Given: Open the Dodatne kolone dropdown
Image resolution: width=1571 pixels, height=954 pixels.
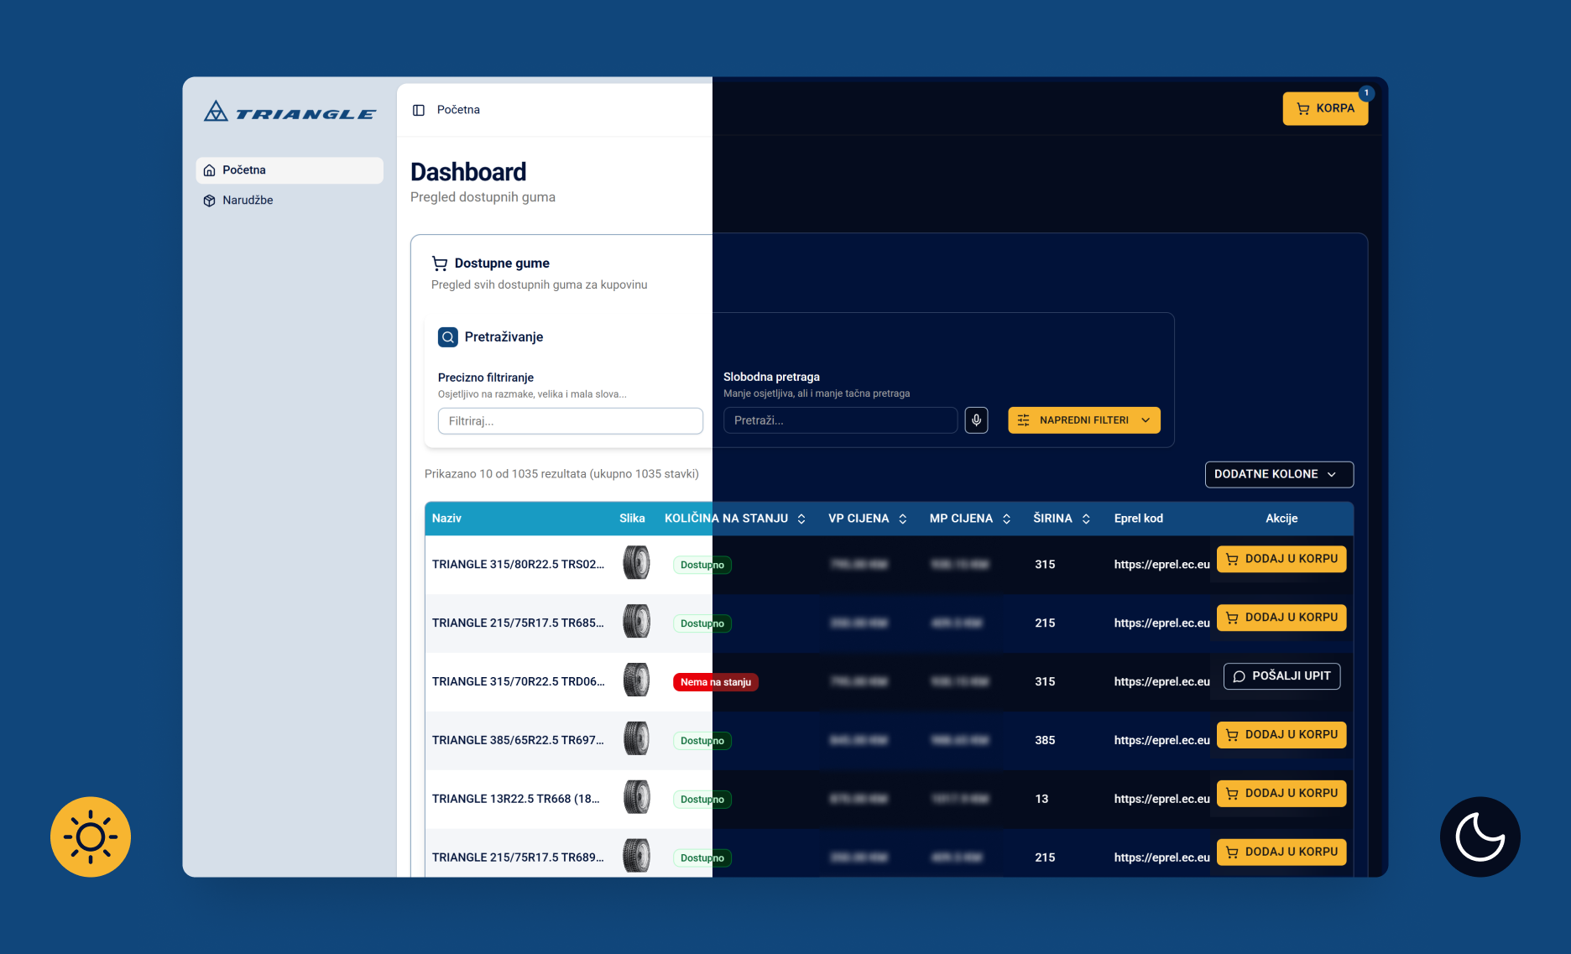Looking at the screenshot, I should [1279, 474].
